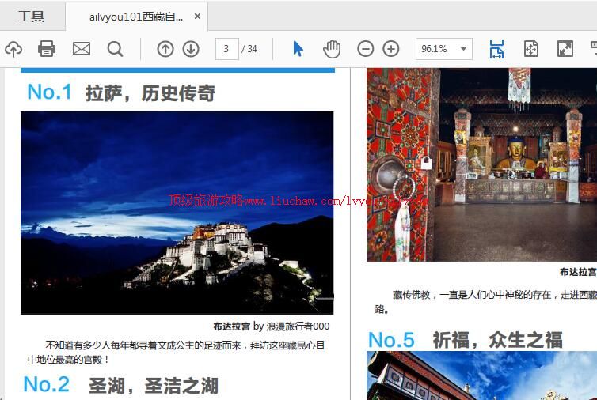Open the 工具 tab

point(32,16)
